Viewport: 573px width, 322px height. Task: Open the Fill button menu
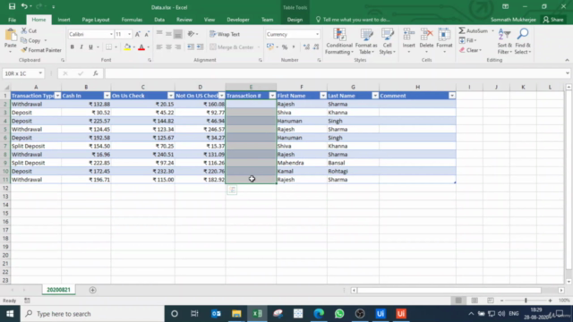(x=467, y=40)
